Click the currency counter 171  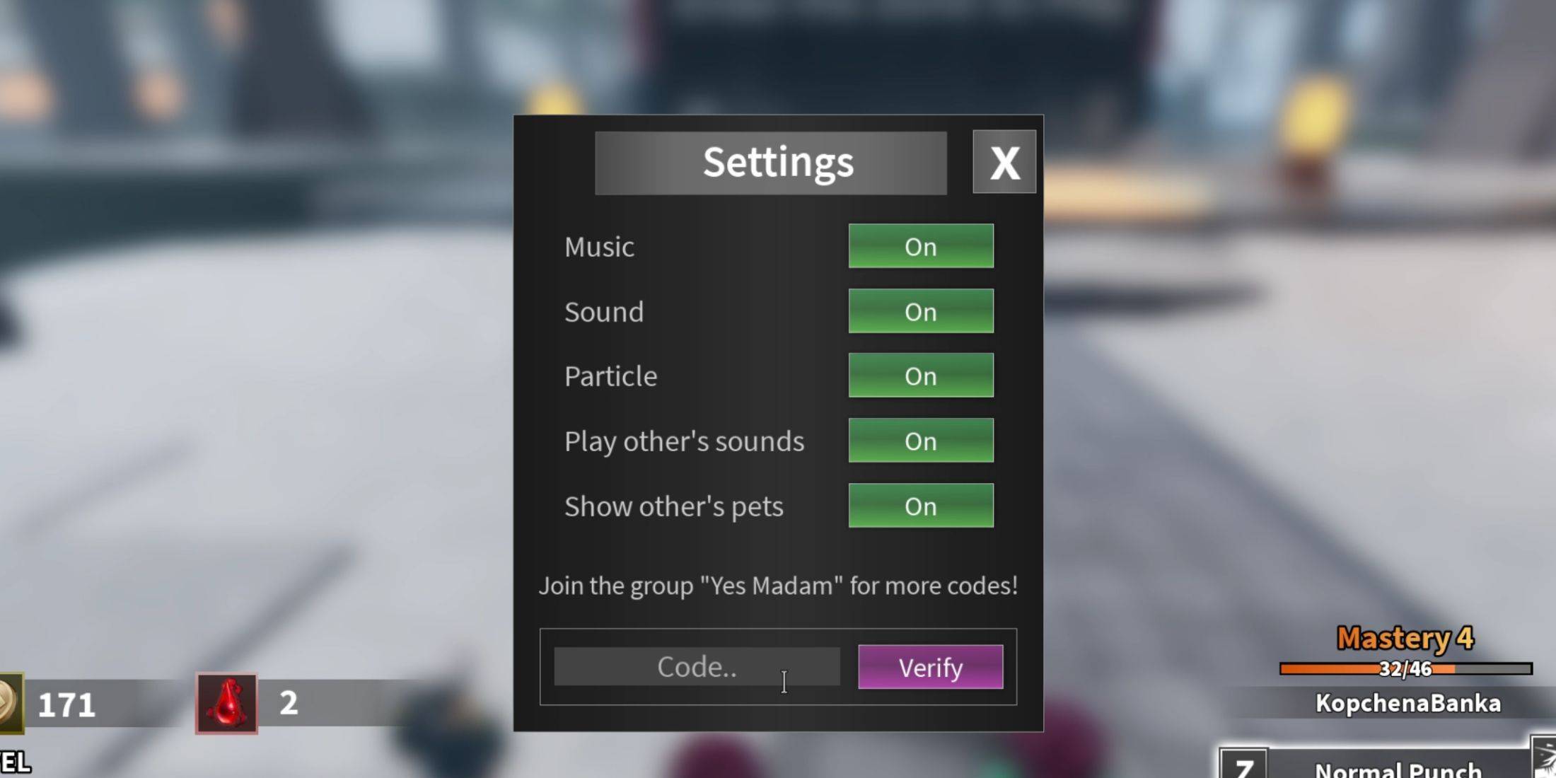click(x=64, y=706)
